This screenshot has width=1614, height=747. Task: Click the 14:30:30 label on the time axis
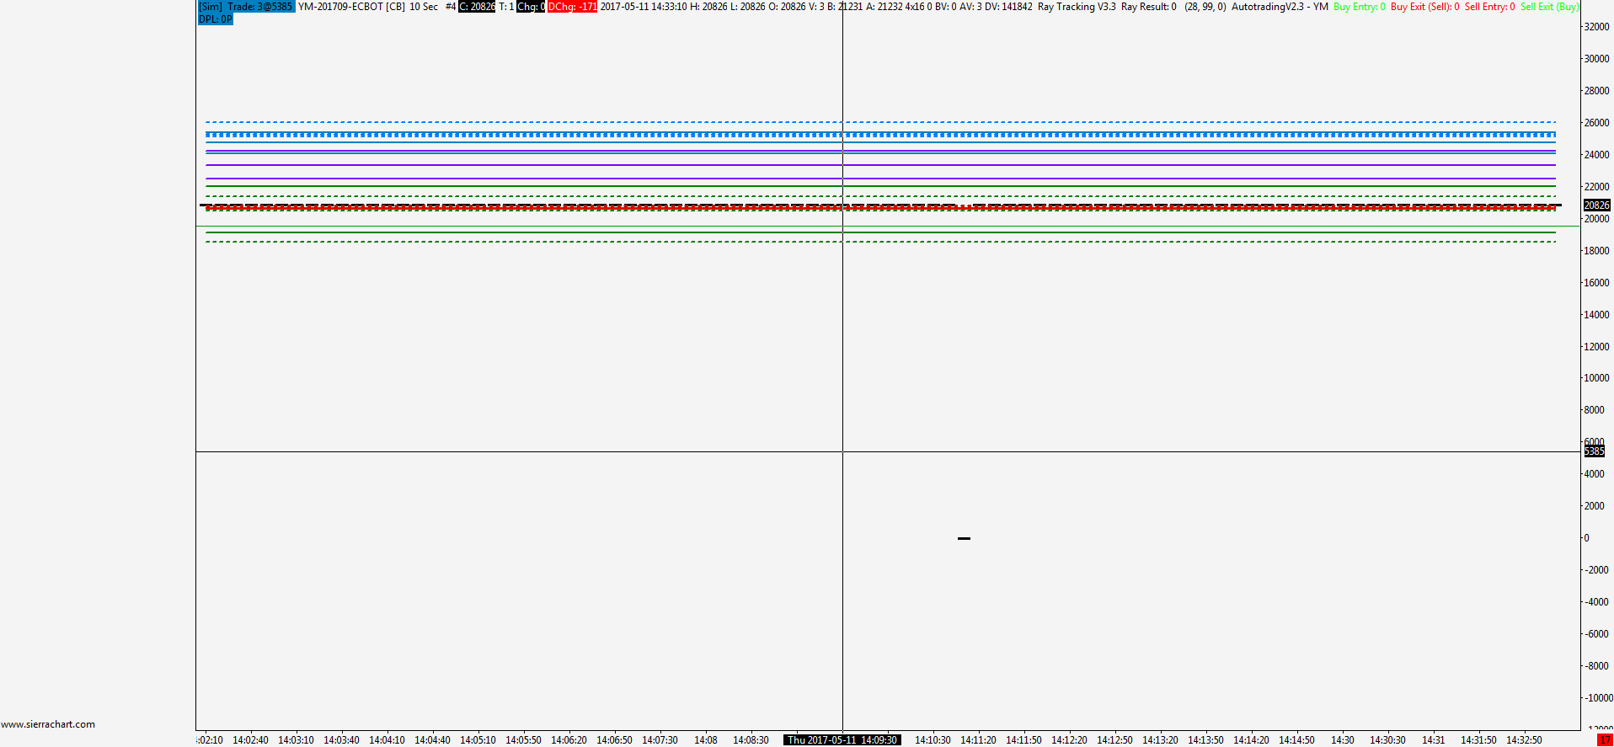(1387, 740)
